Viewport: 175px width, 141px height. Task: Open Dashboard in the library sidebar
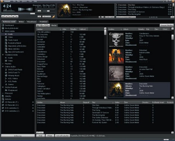(9, 25)
